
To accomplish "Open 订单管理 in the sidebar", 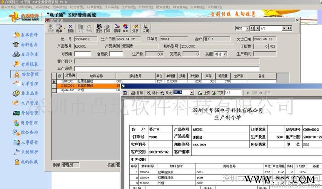I will 25,83.
